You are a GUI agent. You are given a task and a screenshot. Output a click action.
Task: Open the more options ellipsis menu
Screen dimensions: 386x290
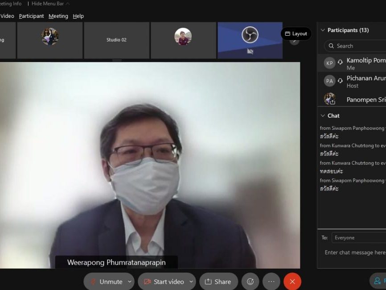tap(271, 282)
